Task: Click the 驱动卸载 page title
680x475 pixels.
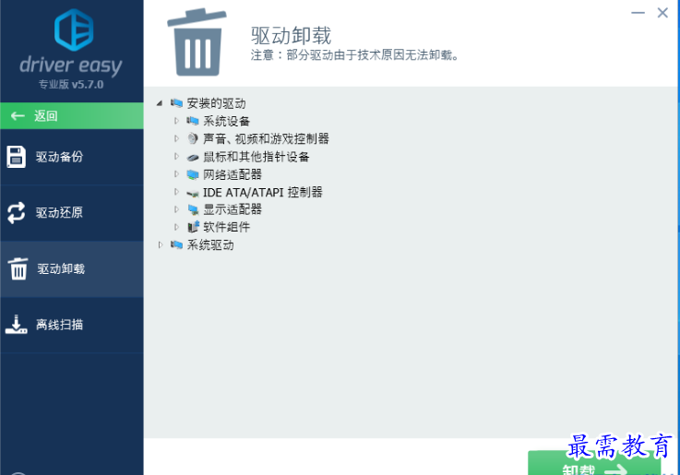Action: (x=291, y=36)
